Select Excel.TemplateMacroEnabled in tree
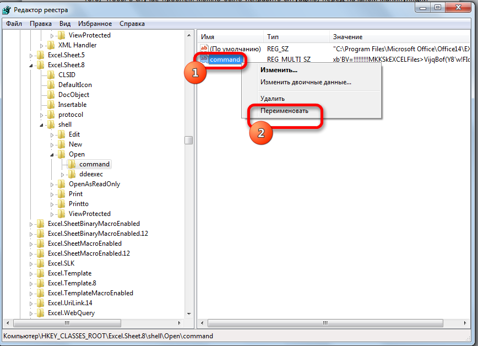The height and width of the screenshot is (346, 478). tap(90, 293)
